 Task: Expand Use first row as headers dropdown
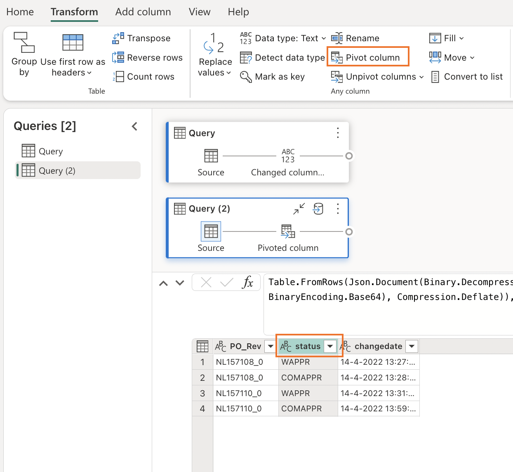pos(89,73)
